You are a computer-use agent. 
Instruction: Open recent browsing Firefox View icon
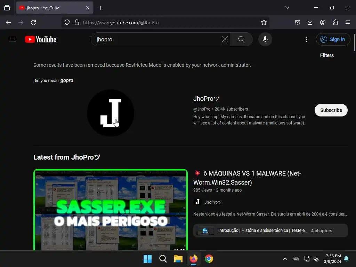point(7,8)
